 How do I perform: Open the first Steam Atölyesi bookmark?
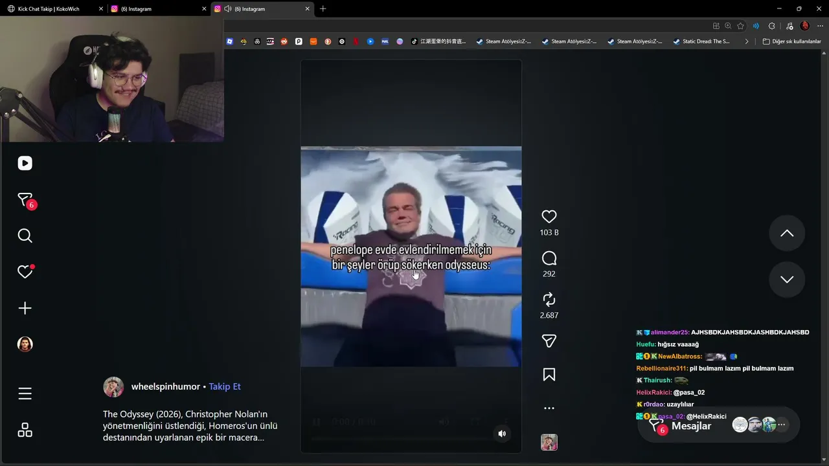[503, 41]
